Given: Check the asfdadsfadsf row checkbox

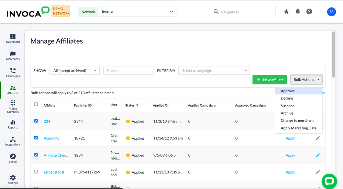Looking at the screenshot, I should point(36,172).
